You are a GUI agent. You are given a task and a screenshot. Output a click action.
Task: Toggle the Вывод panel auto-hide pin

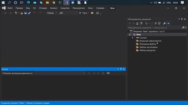click(x=121, y=69)
